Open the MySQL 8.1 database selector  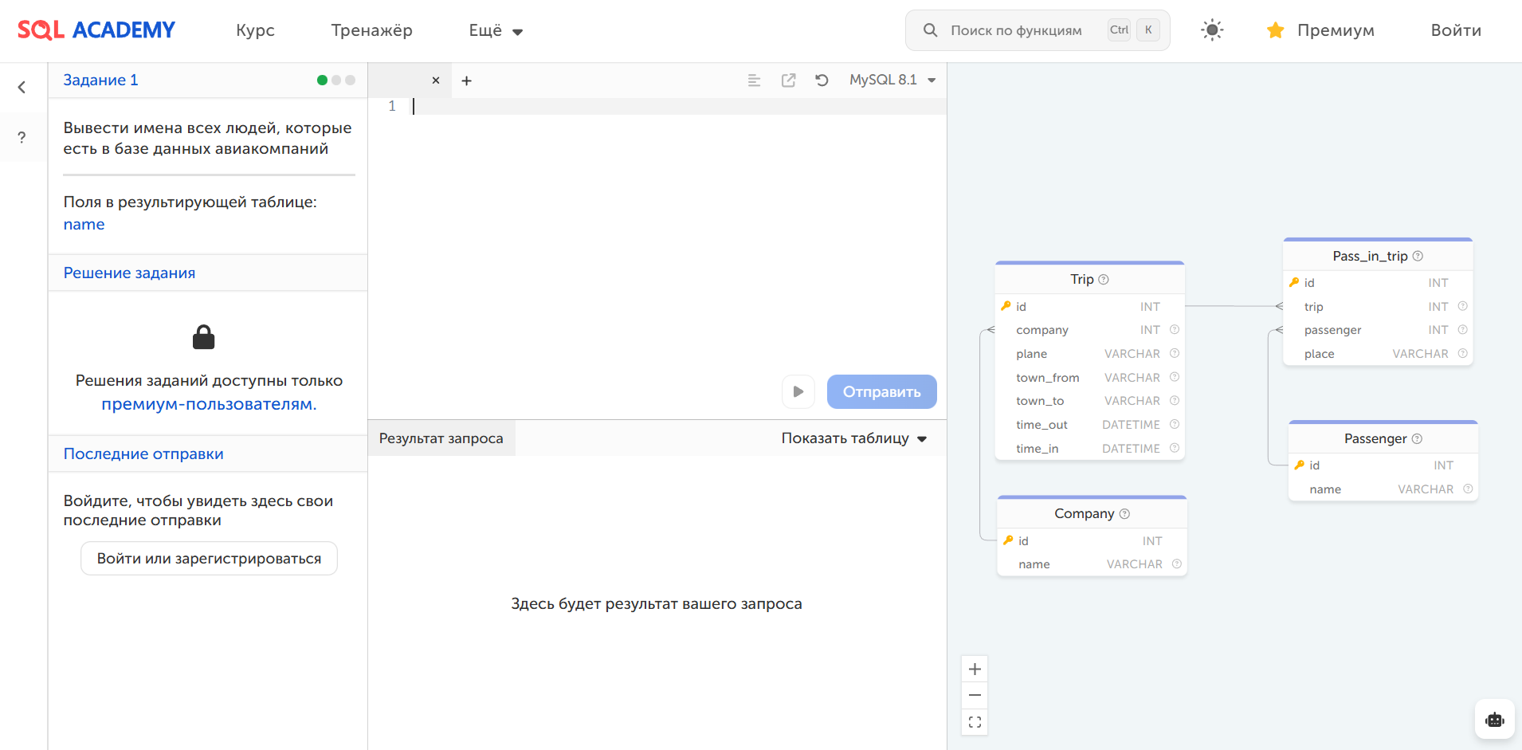[x=892, y=80]
